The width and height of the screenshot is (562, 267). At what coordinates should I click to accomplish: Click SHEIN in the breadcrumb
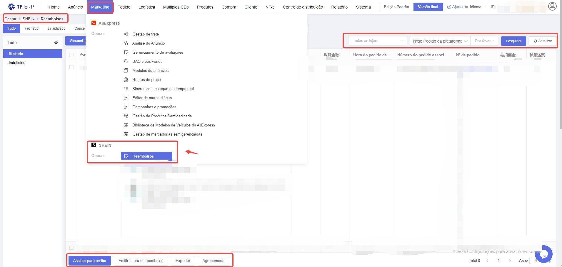pyautogui.click(x=29, y=19)
